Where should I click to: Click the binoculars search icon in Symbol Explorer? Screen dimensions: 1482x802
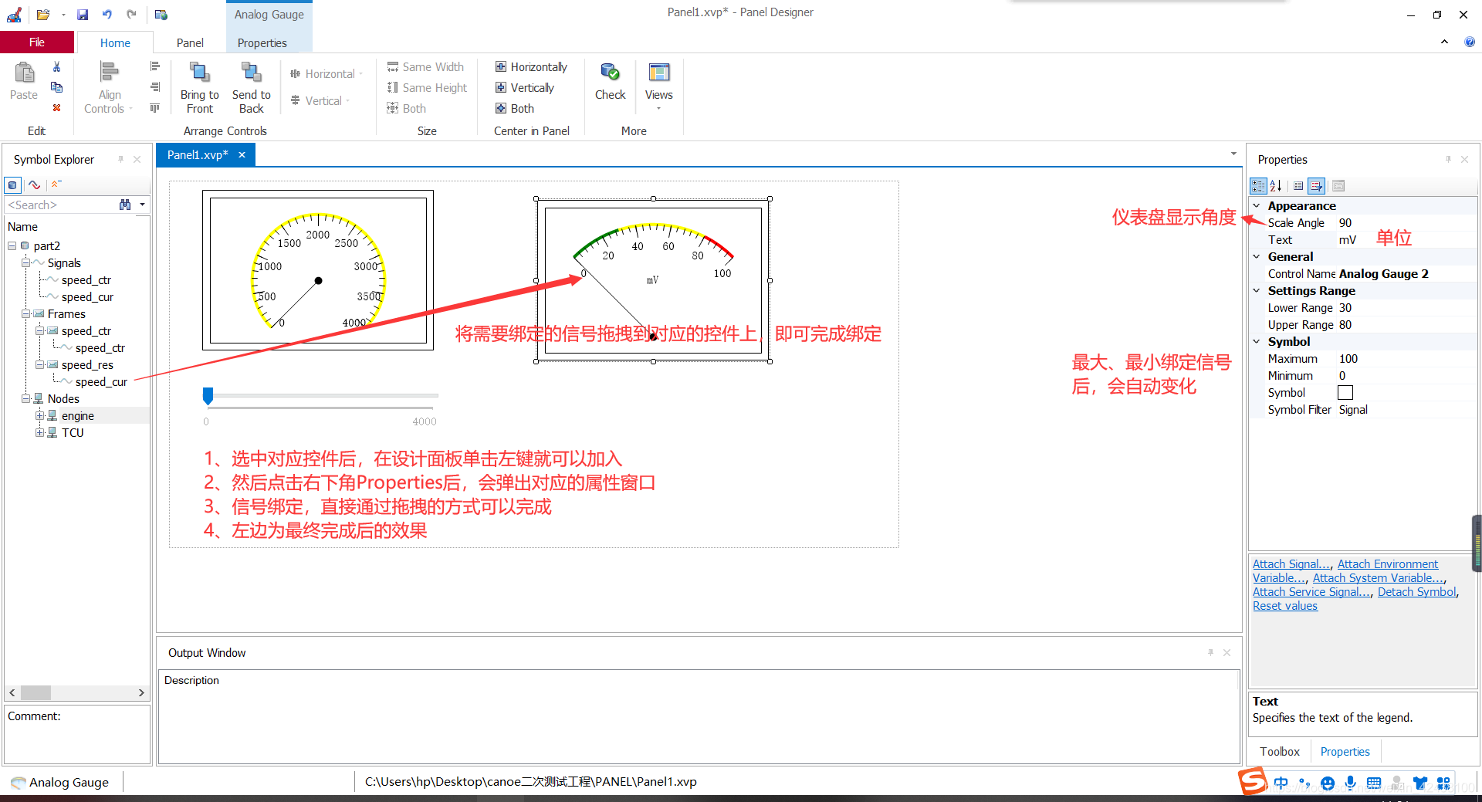(x=125, y=205)
